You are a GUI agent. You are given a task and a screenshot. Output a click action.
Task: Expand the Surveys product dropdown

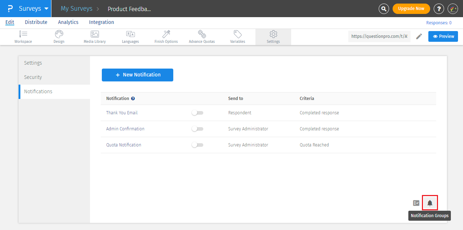tap(46, 9)
